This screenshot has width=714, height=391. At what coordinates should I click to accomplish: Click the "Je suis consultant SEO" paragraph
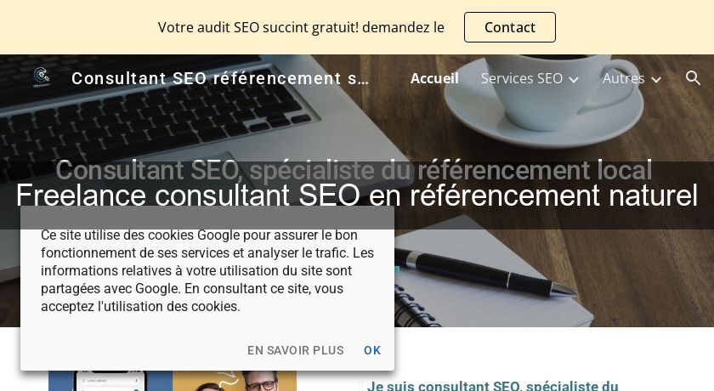click(x=492, y=386)
